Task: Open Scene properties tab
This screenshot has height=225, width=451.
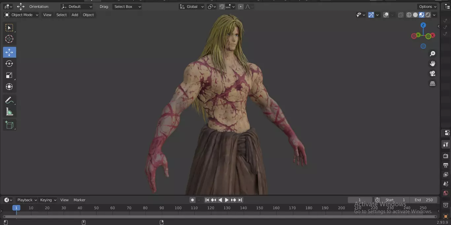Action: [x=446, y=184]
